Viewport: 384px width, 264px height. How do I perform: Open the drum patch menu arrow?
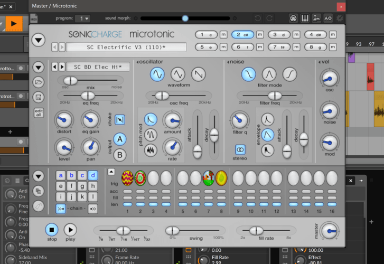click(39, 67)
